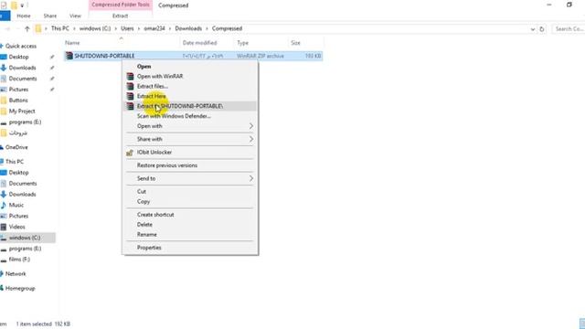Click the folder icon in address bar
The height and width of the screenshot is (329, 585).
click(x=38, y=28)
